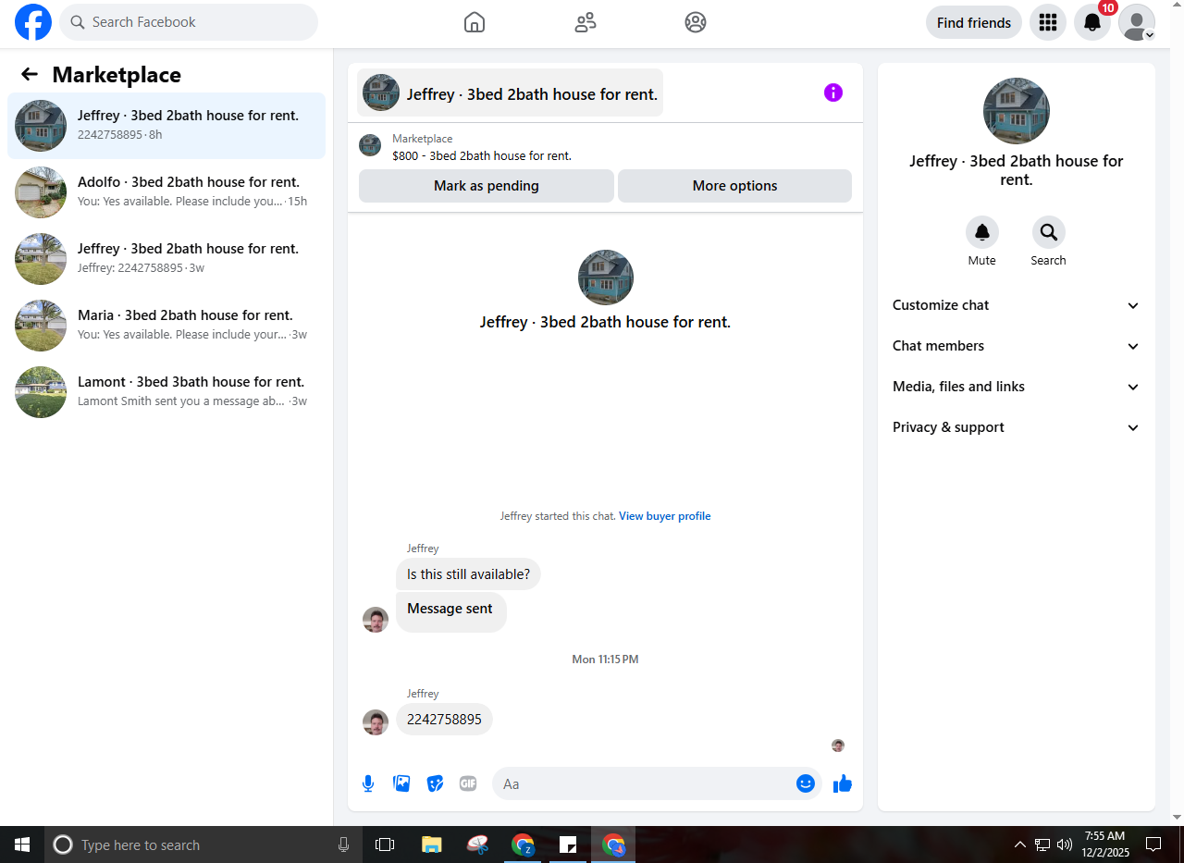Open conversation information purple icon
Viewport: 1184px width, 863px height.
pos(833,92)
